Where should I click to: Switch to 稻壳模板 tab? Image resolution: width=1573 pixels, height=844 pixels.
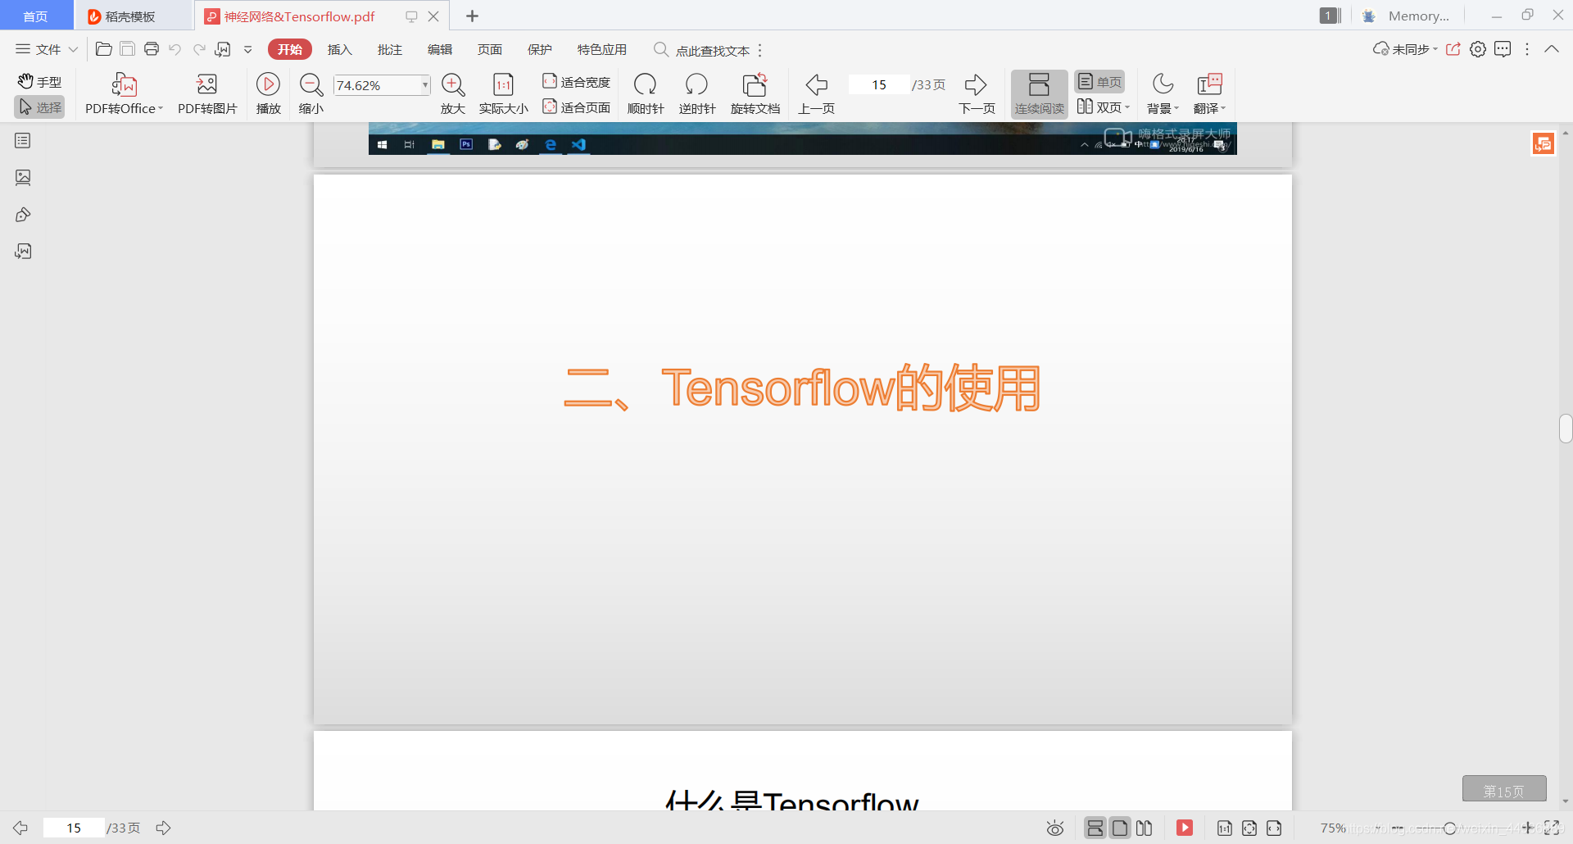(133, 16)
